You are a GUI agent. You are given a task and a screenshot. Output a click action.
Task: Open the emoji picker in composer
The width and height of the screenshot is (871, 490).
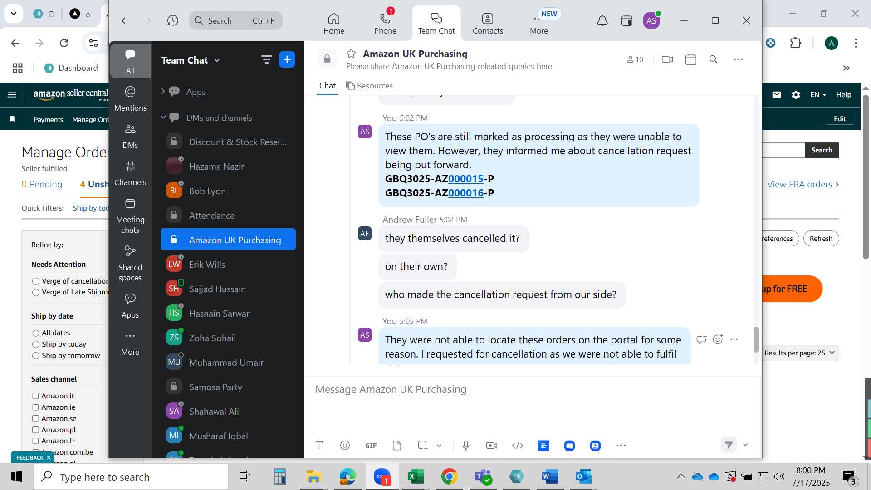[x=345, y=446]
